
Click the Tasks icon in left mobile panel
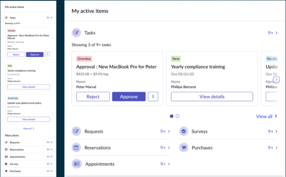[x=6, y=18]
